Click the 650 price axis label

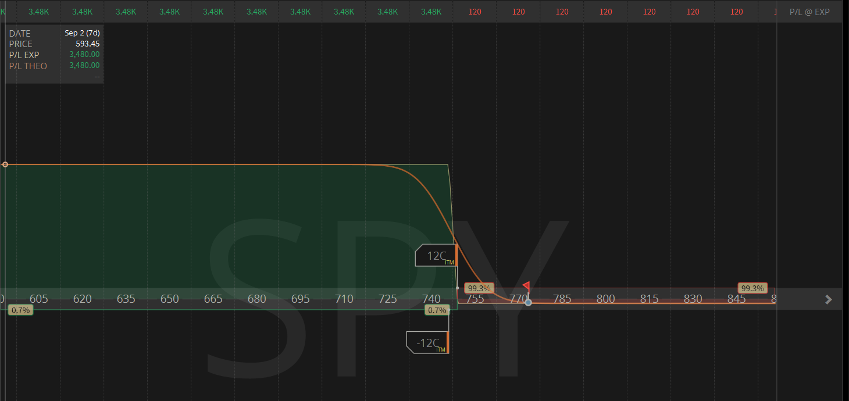click(170, 299)
